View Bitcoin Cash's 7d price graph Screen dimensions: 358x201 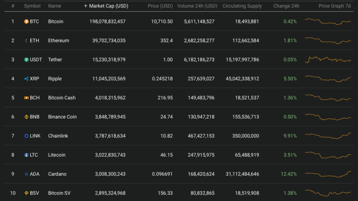[x=328, y=98]
